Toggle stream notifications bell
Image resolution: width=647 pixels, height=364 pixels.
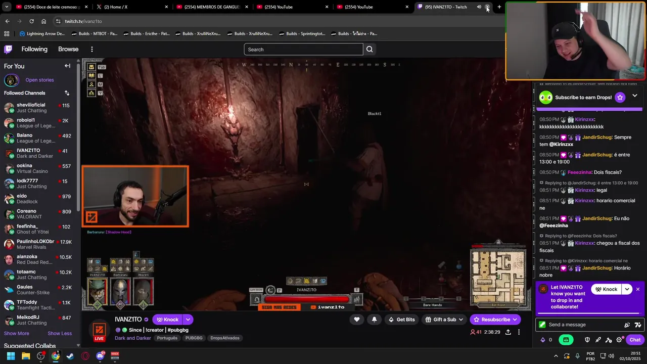click(x=374, y=320)
